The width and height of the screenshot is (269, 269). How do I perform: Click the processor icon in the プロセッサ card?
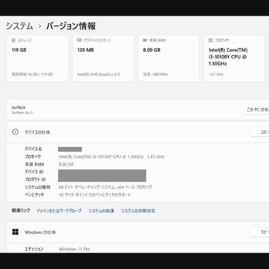point(210,40)
